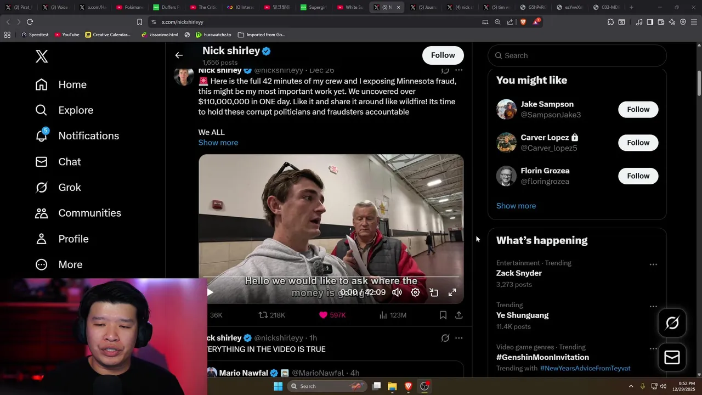Open Explore in the sidebar
The width and height of the screenshot is (702, 395).
point(64,110)
